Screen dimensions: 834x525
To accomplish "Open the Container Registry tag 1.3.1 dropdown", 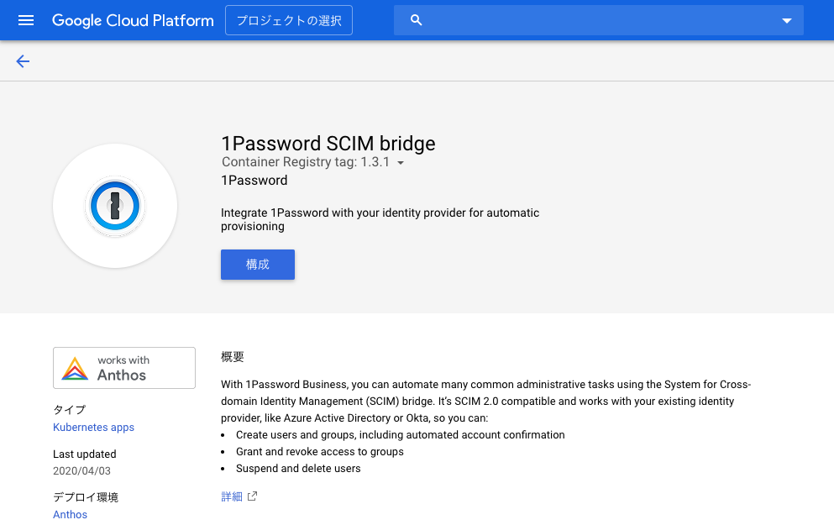I will (x=401, y=163).
